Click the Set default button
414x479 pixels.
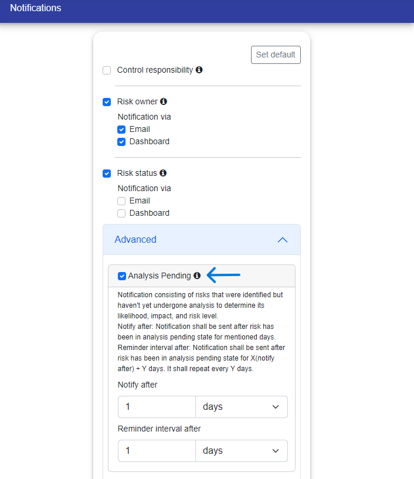[x=276, y=55]
